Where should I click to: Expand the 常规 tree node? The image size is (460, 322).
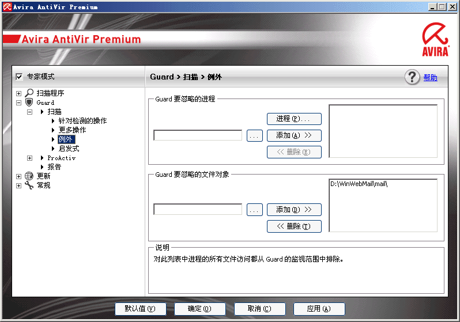pos(19,185)
